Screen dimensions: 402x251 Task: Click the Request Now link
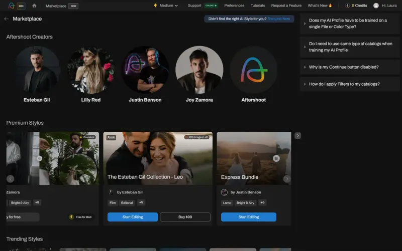coord(279,19)
